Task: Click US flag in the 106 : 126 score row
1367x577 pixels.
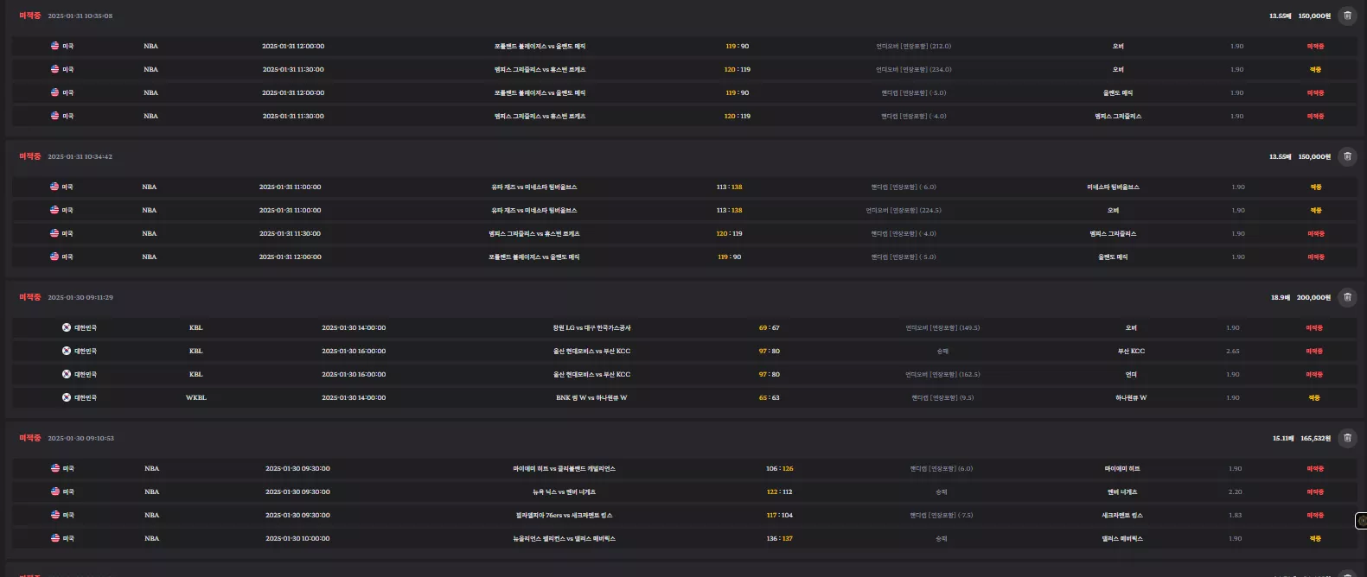Action: click(54, 468)
